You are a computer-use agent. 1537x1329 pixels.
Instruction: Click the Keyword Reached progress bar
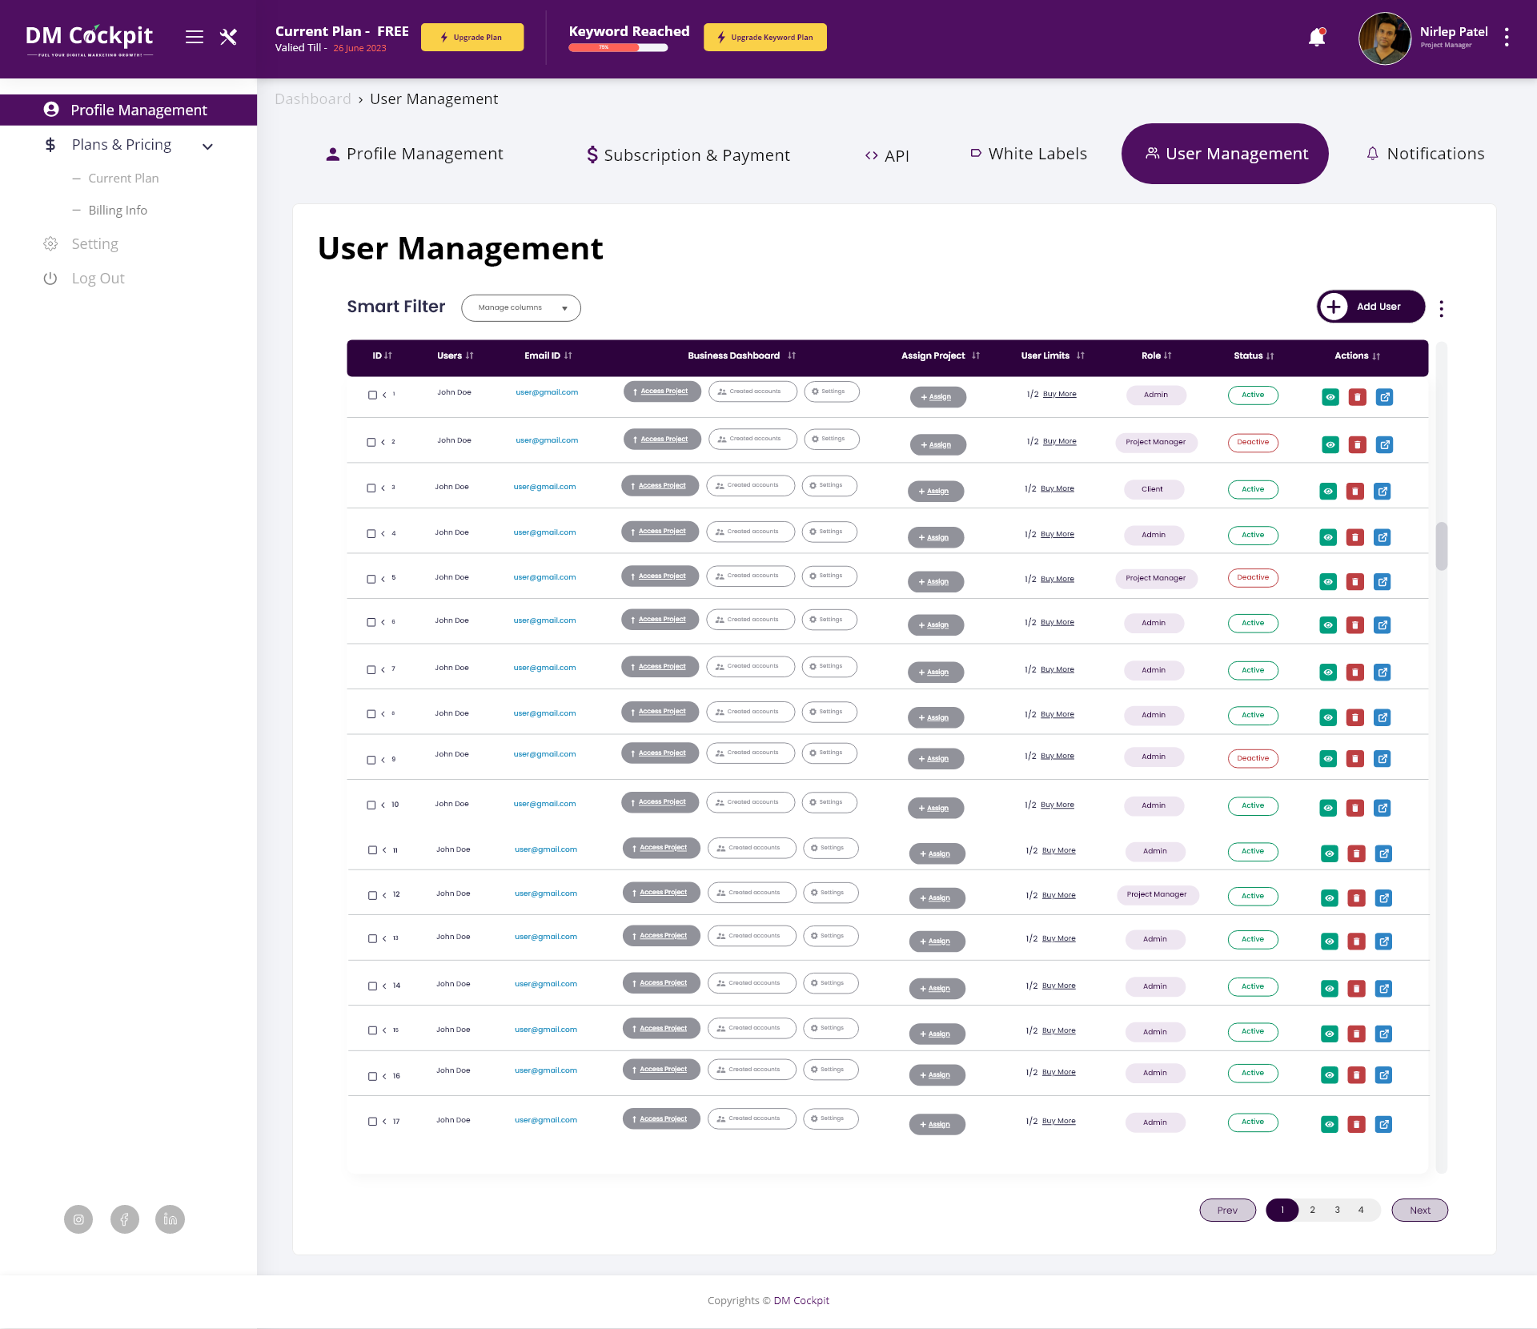(618, 47)
